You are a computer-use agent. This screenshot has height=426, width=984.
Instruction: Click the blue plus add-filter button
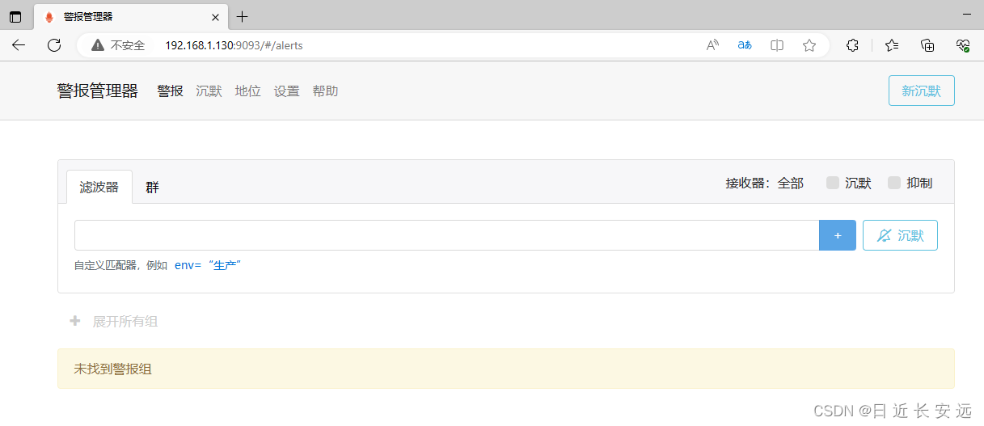click(x=838, y=235)
